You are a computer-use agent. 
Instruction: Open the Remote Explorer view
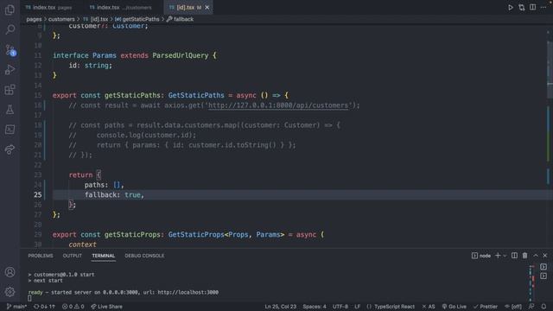pos(10,130)
